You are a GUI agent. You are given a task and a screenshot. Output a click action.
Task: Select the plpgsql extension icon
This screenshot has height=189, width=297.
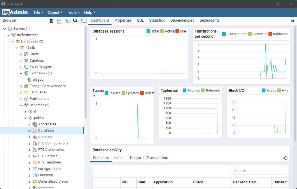[x=30, y=80]
